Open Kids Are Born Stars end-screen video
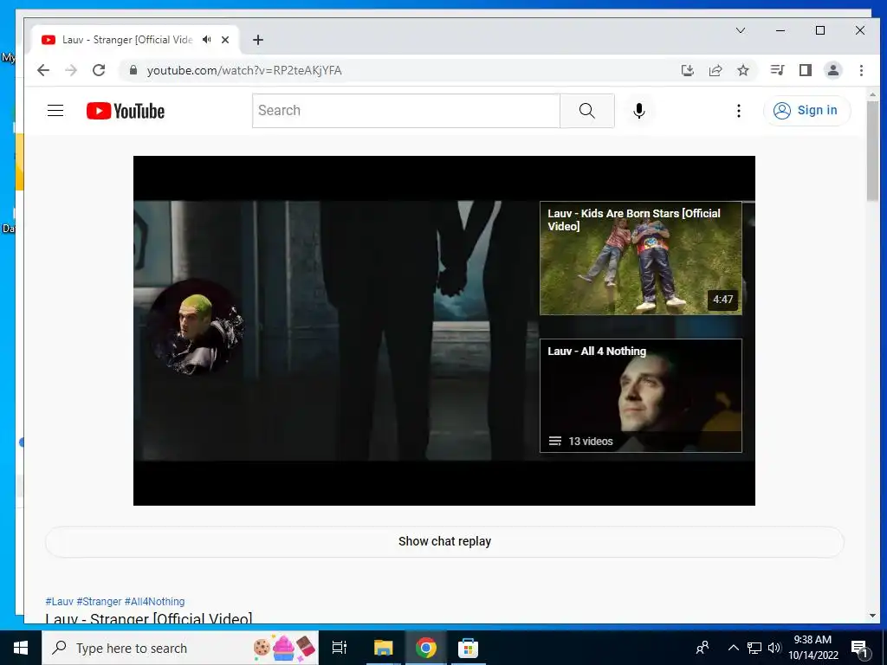Viewport: 887px width, 665px height. [640, 258]
